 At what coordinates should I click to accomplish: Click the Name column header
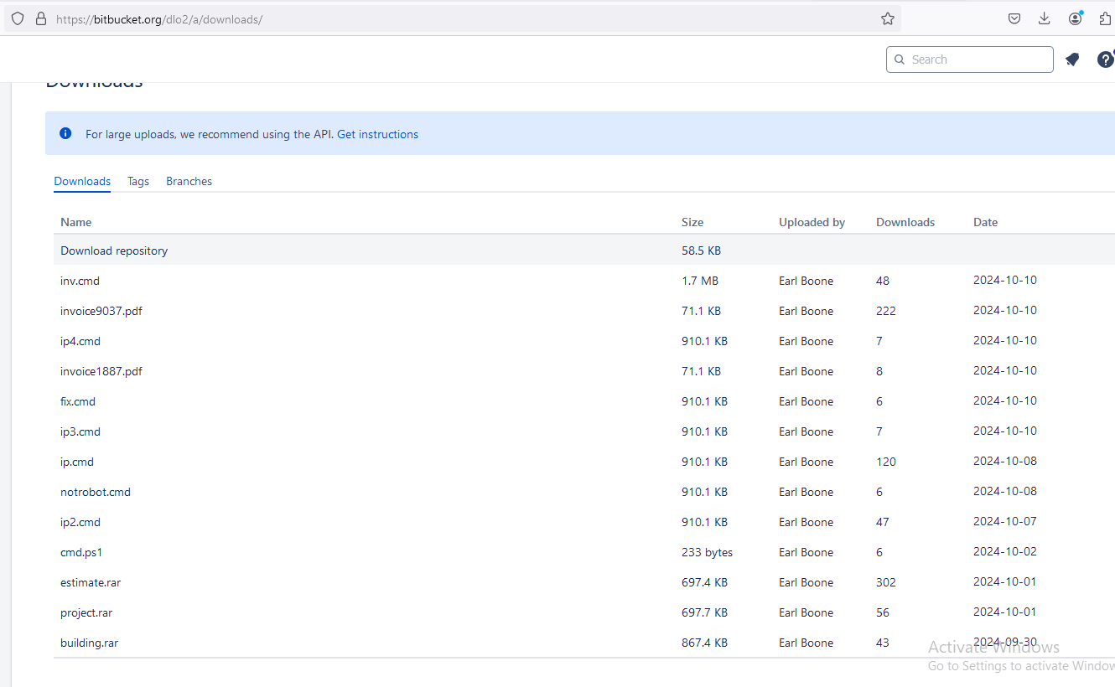pyautogui.click(x=76, y=222)
